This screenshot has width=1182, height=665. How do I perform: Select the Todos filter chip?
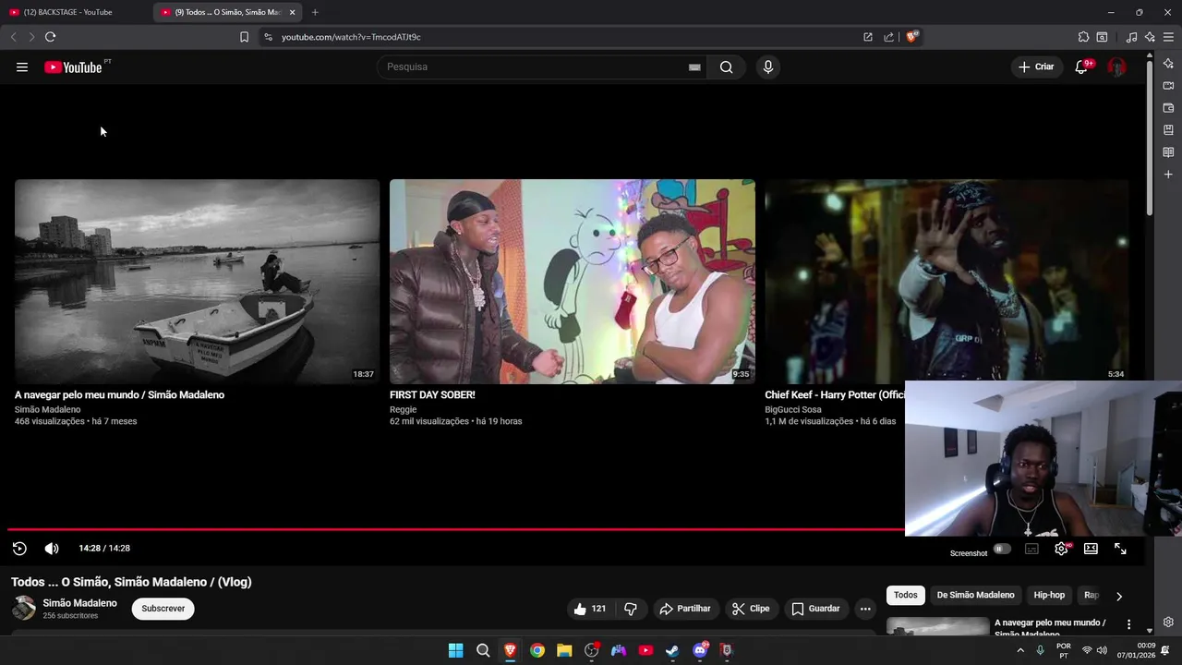point(906,595)
